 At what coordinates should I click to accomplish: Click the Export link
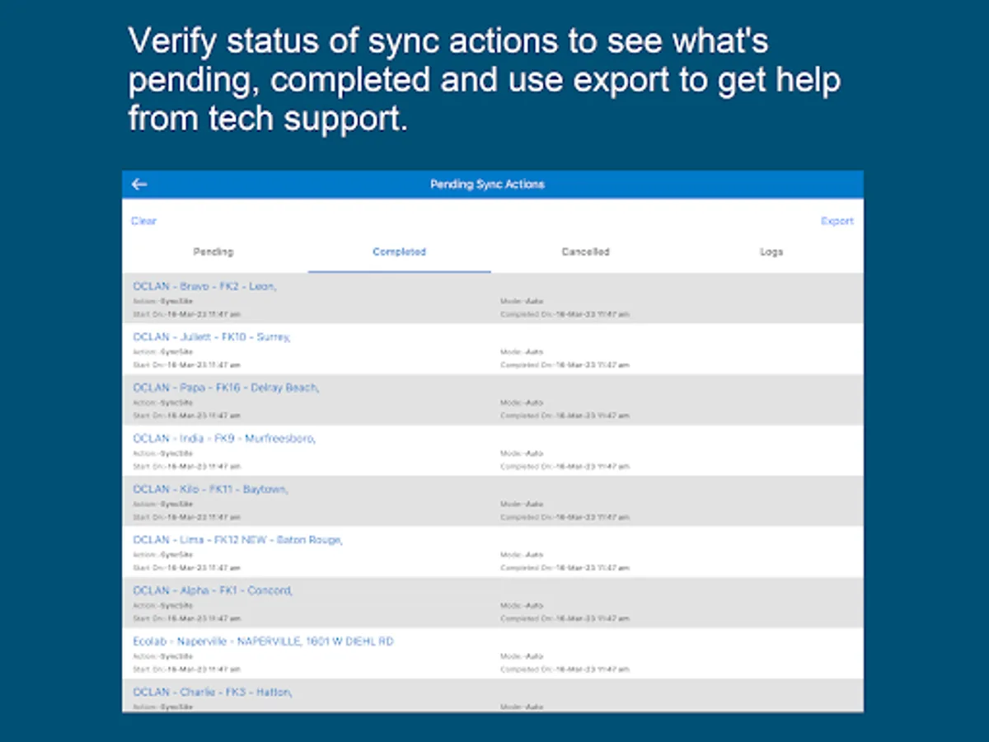click(x=837, y=221)
